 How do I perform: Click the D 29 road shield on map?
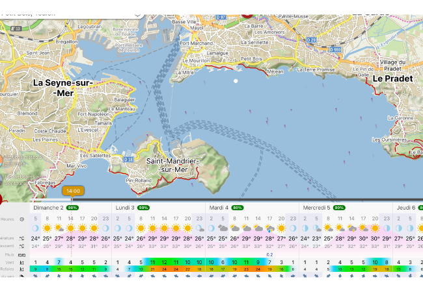(x=311, y=40)
